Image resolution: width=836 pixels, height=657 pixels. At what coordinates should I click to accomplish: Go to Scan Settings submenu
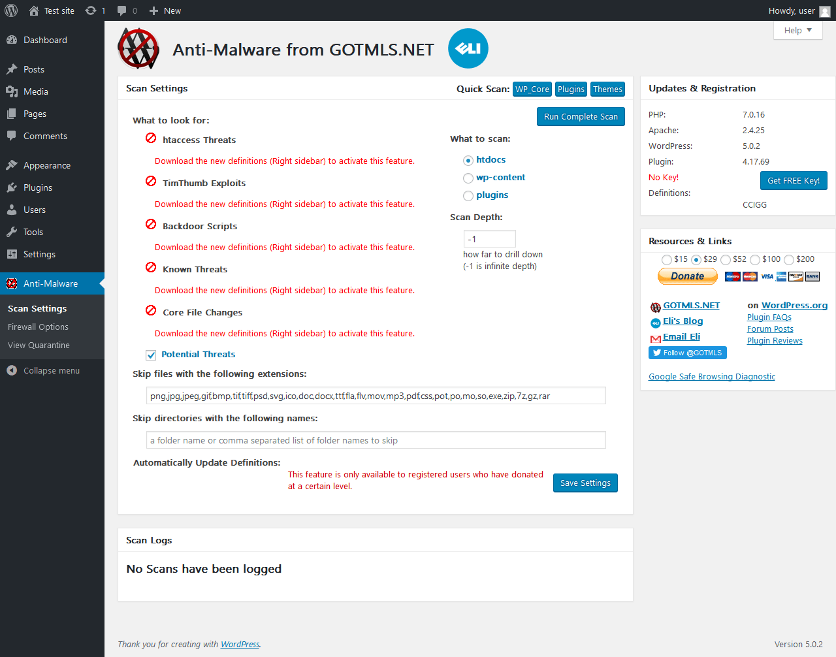point(37,308)
